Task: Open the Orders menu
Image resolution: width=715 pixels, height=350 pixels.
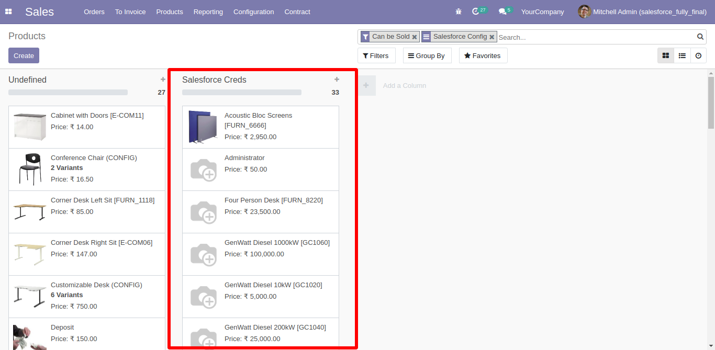Action: point(94,12)
